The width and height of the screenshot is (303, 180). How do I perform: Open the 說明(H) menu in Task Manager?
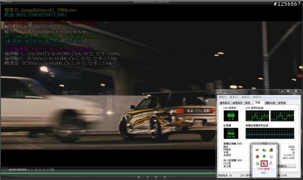pyautogui.click(x=257, y=97)
